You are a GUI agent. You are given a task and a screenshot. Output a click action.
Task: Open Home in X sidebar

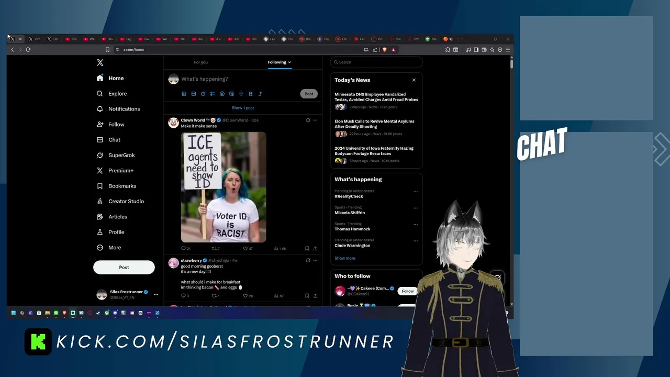110,78
